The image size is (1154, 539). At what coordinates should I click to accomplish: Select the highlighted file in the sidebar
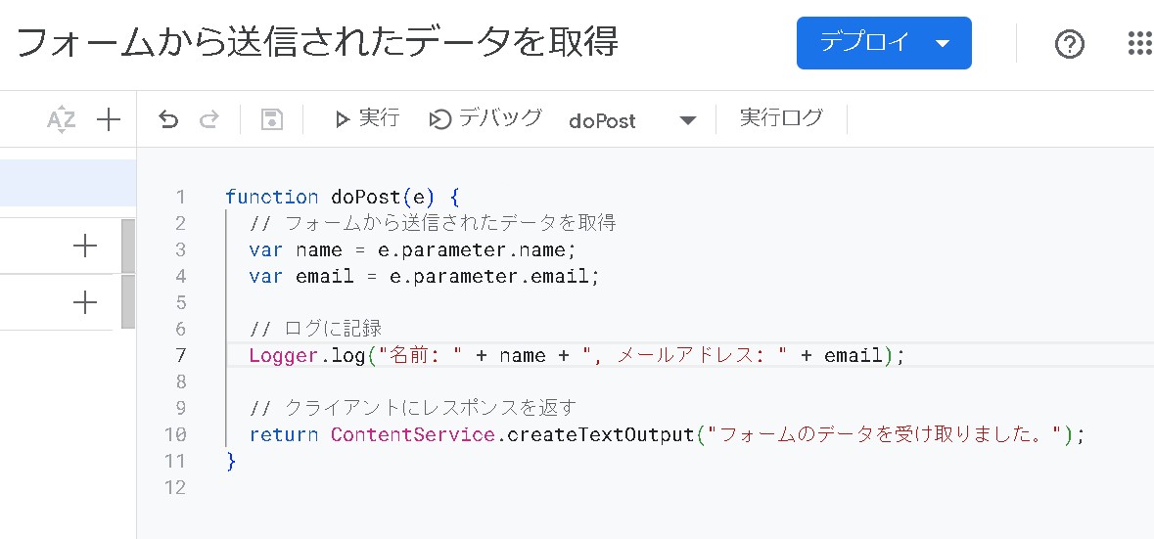coord(68,183)
